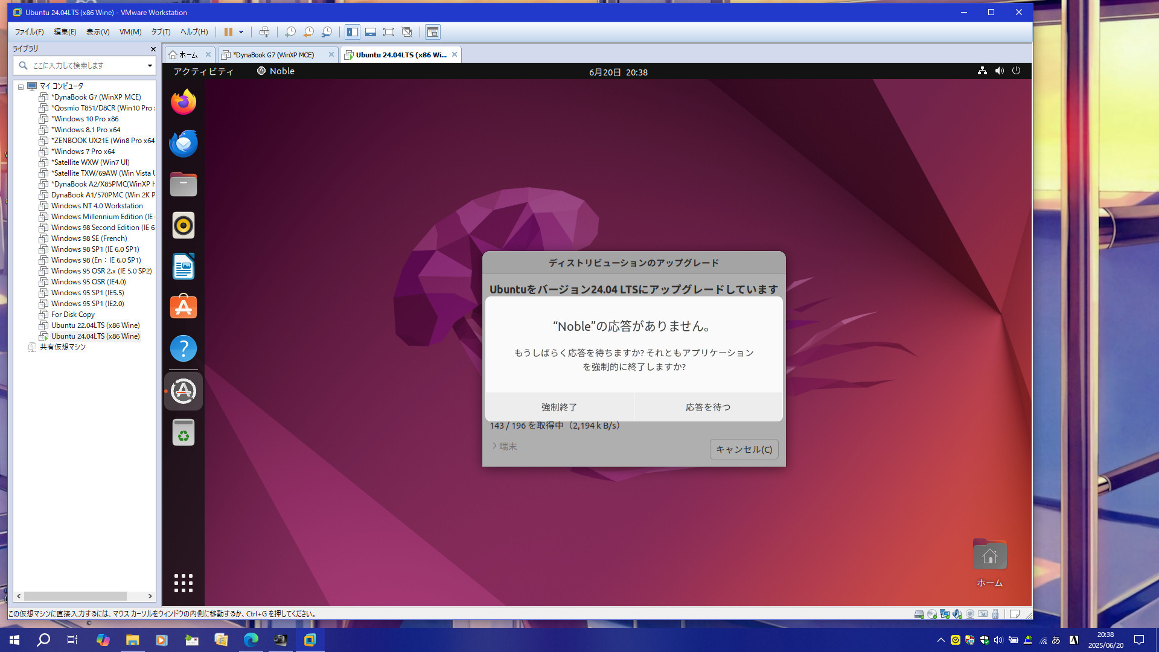1159x652 pixels.
Task: Select Ubuntu 22.04LTS (x86 Wine) in library
Action: [89, 325]
